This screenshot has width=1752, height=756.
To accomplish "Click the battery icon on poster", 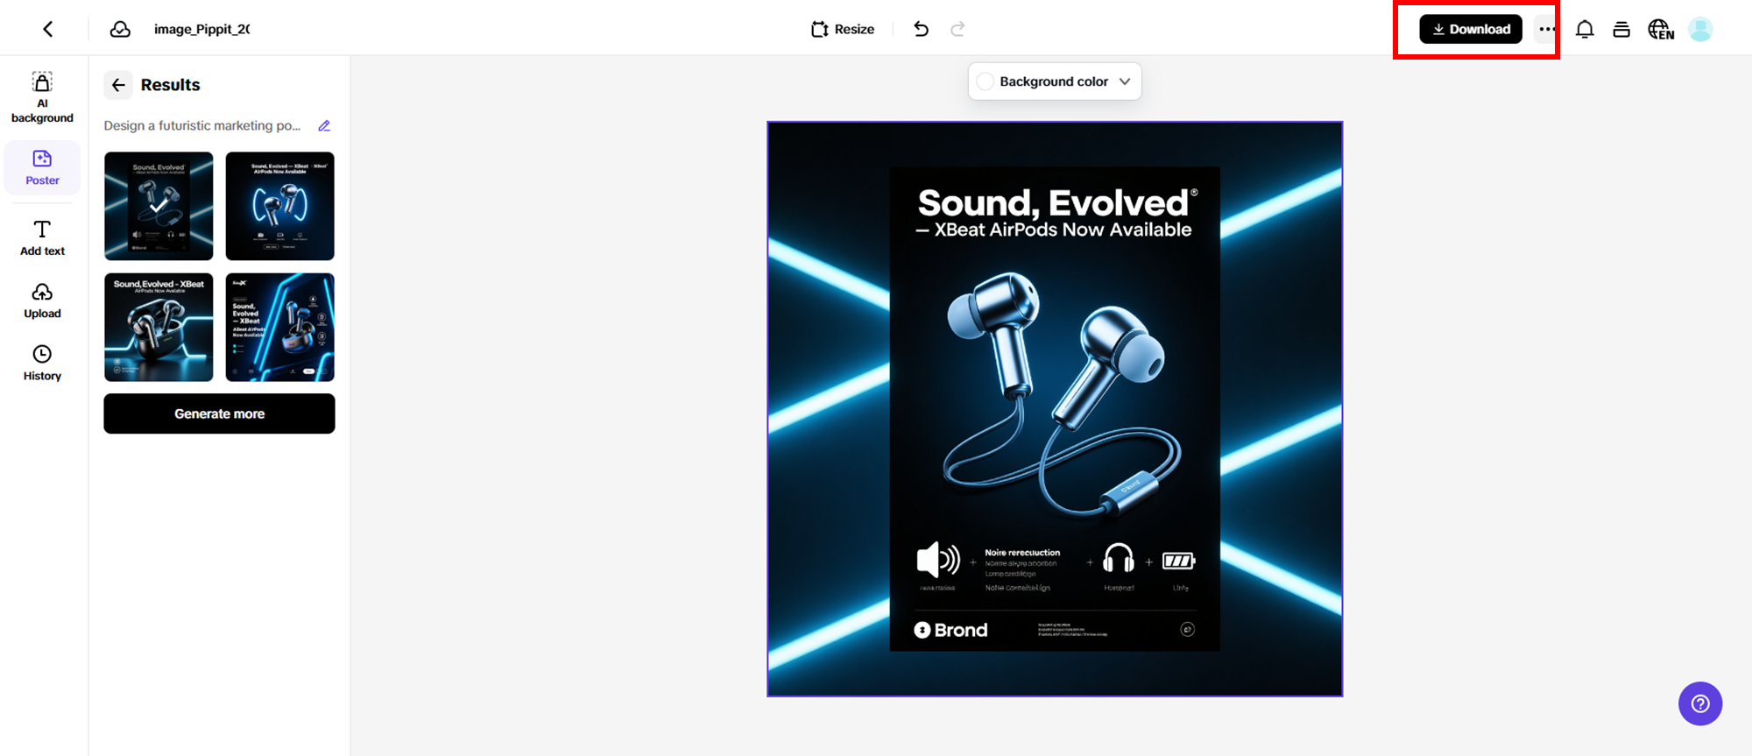I will 1178,561.
